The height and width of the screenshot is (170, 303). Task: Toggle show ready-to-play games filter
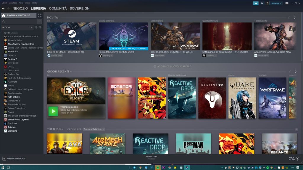click(40, 27)
